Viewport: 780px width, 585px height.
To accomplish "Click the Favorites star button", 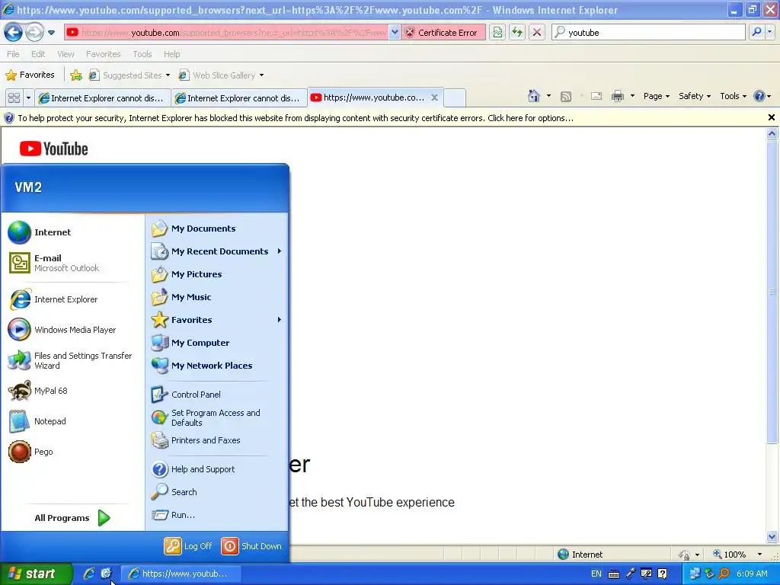I will pos(30,75).
